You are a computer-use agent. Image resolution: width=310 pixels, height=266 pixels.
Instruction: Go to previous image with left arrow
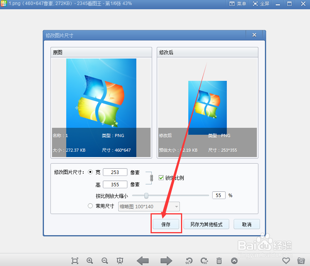(x=143, y=261)
